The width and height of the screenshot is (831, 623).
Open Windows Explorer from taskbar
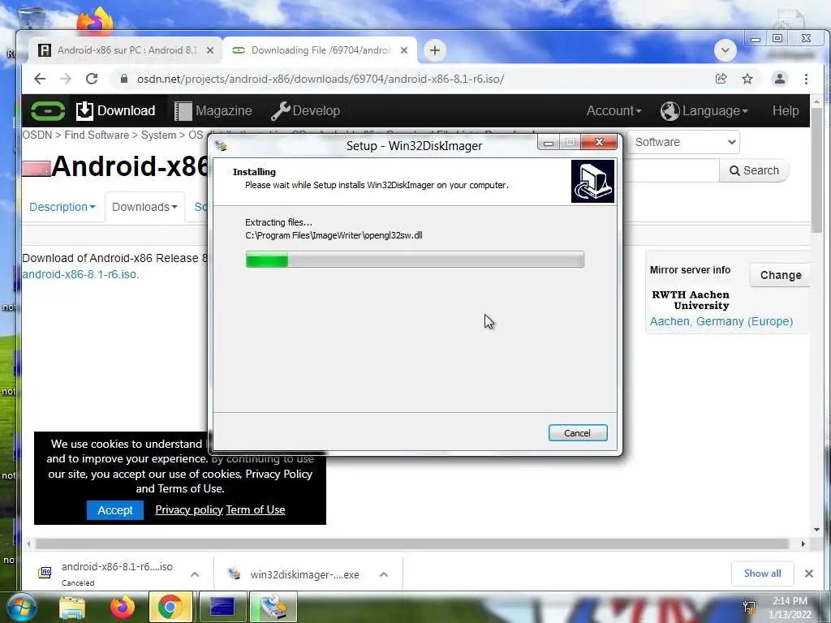click(x=72, y=608)
